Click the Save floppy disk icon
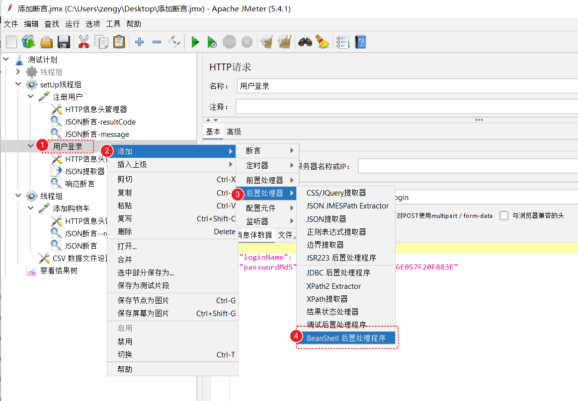The height and width of the screenshot is (401, 578). pyautogui.click(x=64, y=42)
